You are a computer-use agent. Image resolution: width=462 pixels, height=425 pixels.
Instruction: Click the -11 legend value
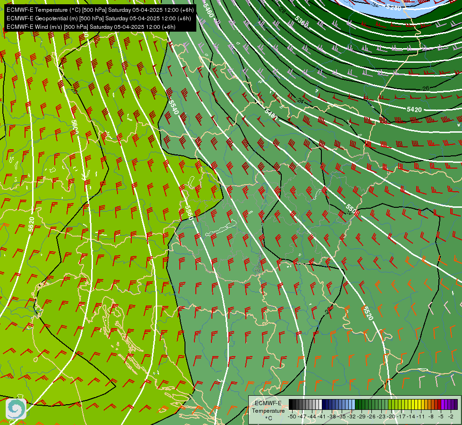point(421,416)
